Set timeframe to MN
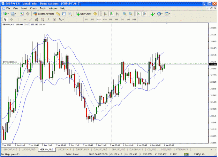 (134, 19)
